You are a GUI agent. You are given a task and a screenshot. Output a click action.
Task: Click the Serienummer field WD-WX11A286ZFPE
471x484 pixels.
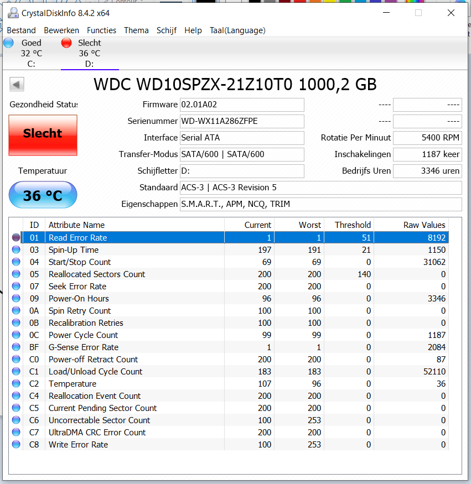(x=242, y=121)
